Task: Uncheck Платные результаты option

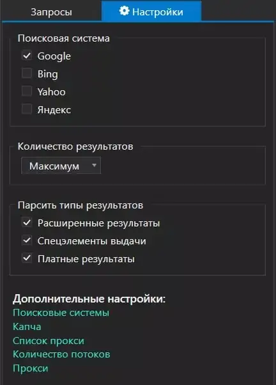Action: tap(27, 258)
